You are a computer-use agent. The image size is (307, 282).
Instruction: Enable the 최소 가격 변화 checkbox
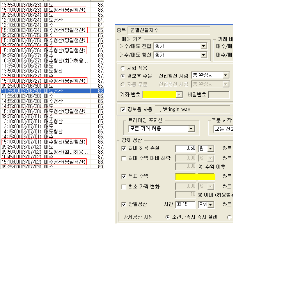click(124, 187)
